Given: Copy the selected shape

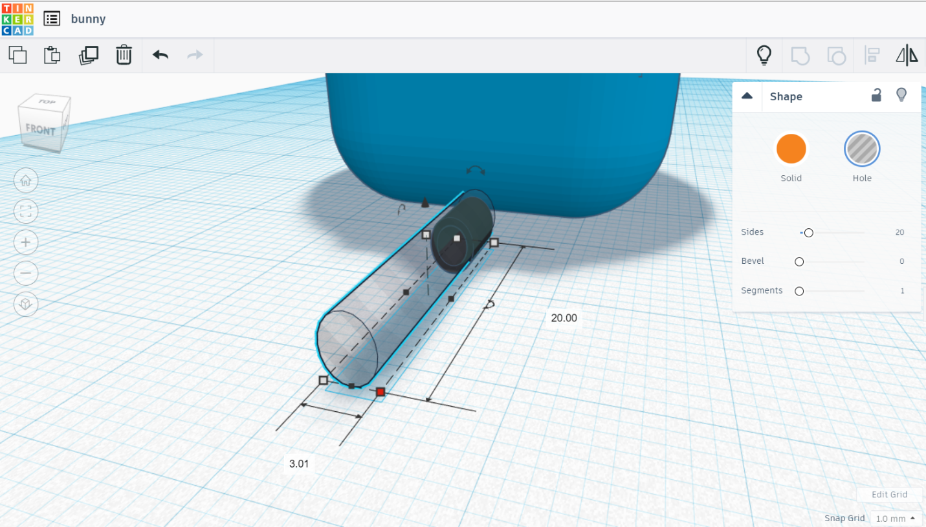Looking at the screenshot, I should click(x=18, y=55).
